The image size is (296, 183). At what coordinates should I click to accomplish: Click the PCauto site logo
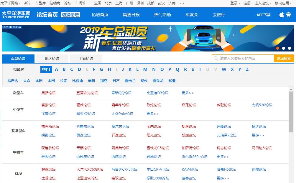[x=16, y=15]
